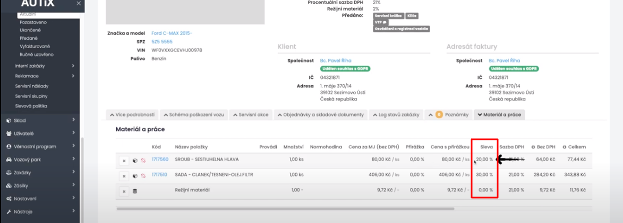Open Adresát faktury Bc. Pavel Říha link
The image size is (623, 223).
(504, 60)
